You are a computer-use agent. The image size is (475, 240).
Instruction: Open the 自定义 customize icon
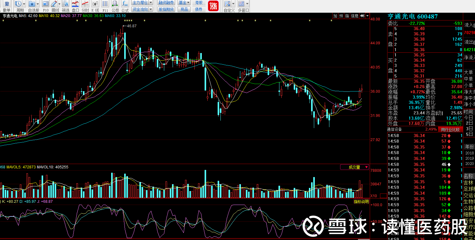[228, 4]
